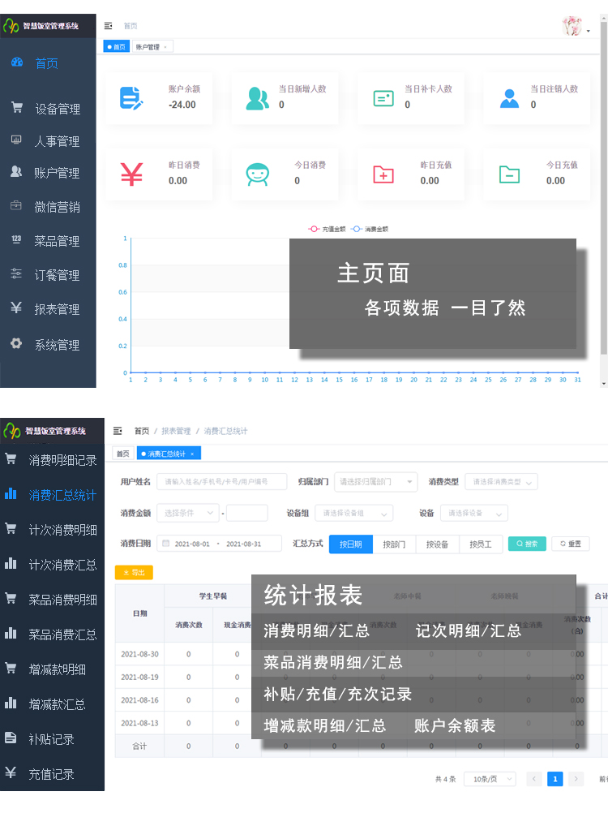
Task: Switch to the 账户管理 tab
Action: 152,47
